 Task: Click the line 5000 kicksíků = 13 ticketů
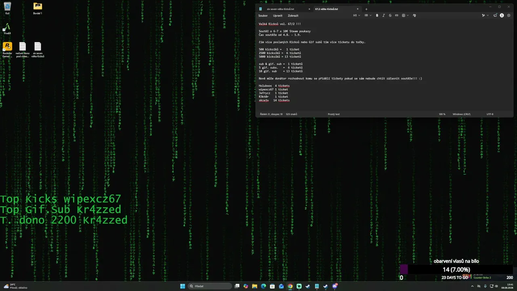(x=280, y=57)
